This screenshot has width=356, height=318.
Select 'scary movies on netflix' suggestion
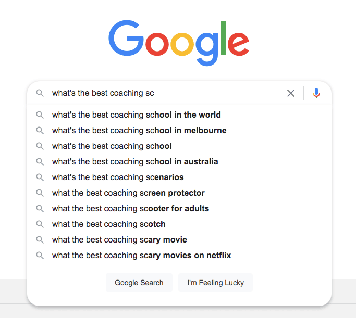coord(141,256)
